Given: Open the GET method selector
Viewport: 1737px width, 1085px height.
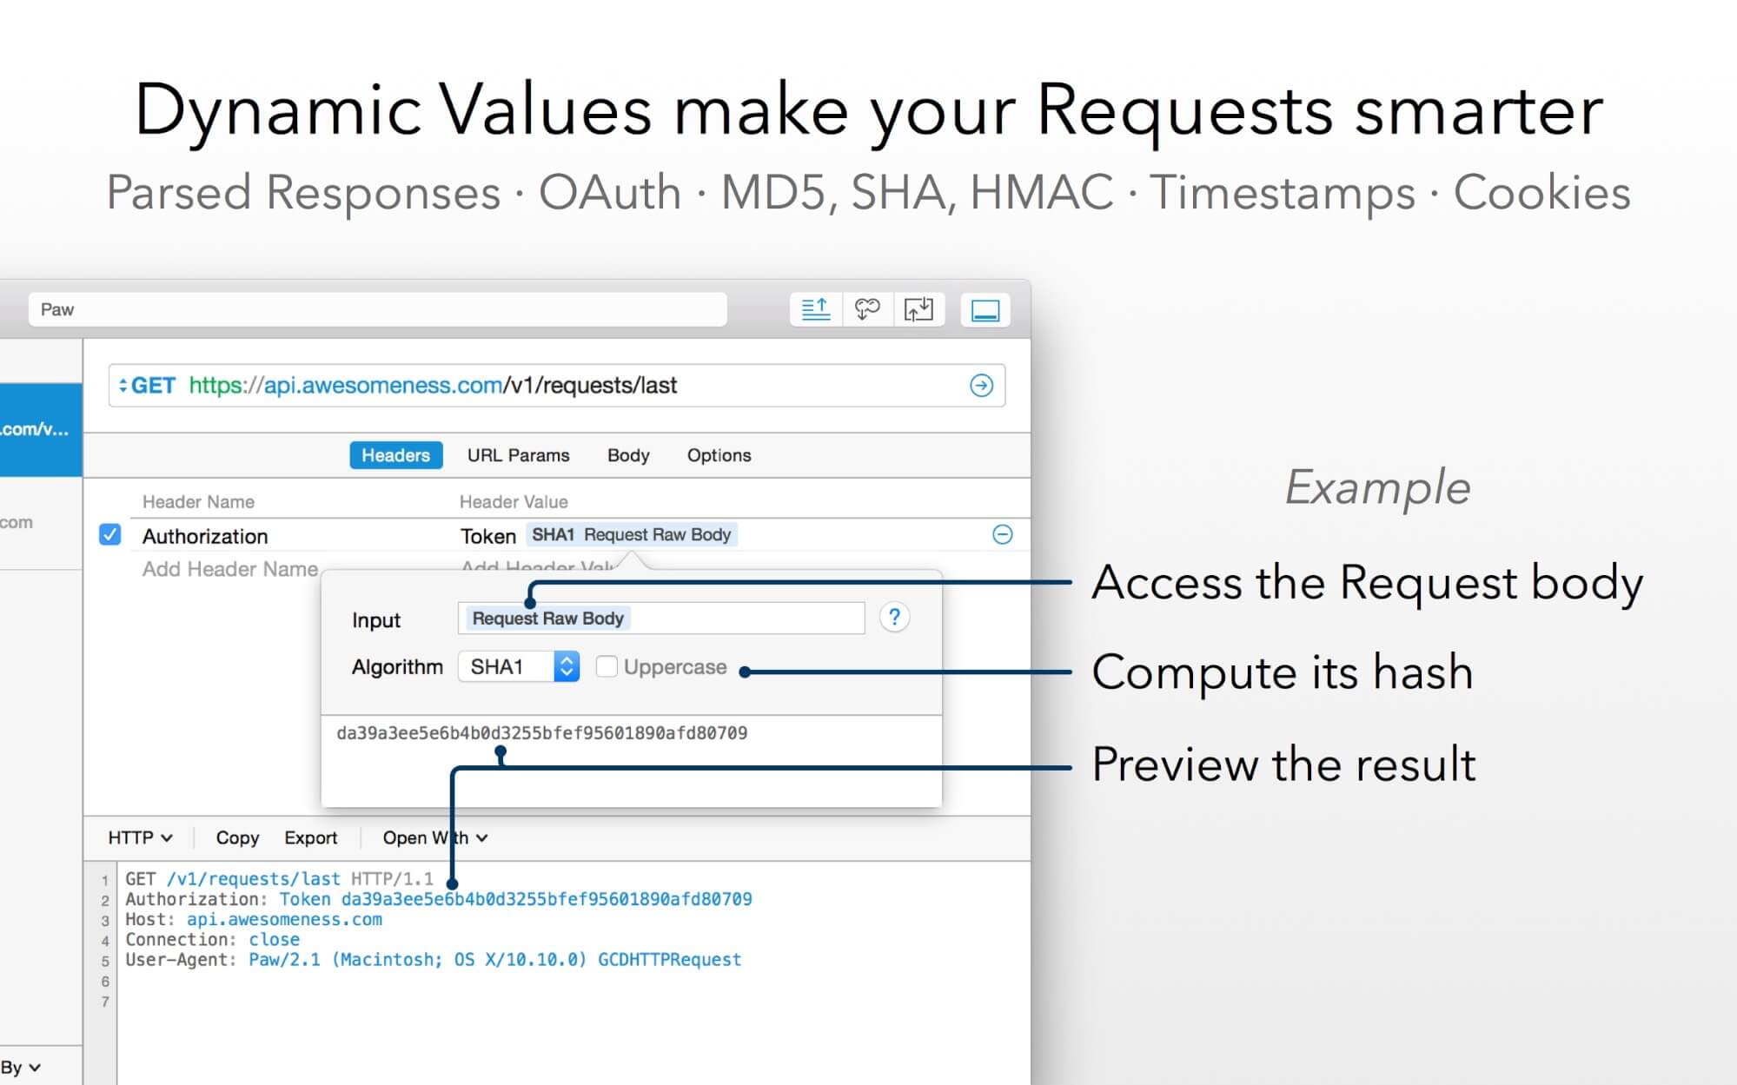Looking at the screenshot, I should pos(147,385).
